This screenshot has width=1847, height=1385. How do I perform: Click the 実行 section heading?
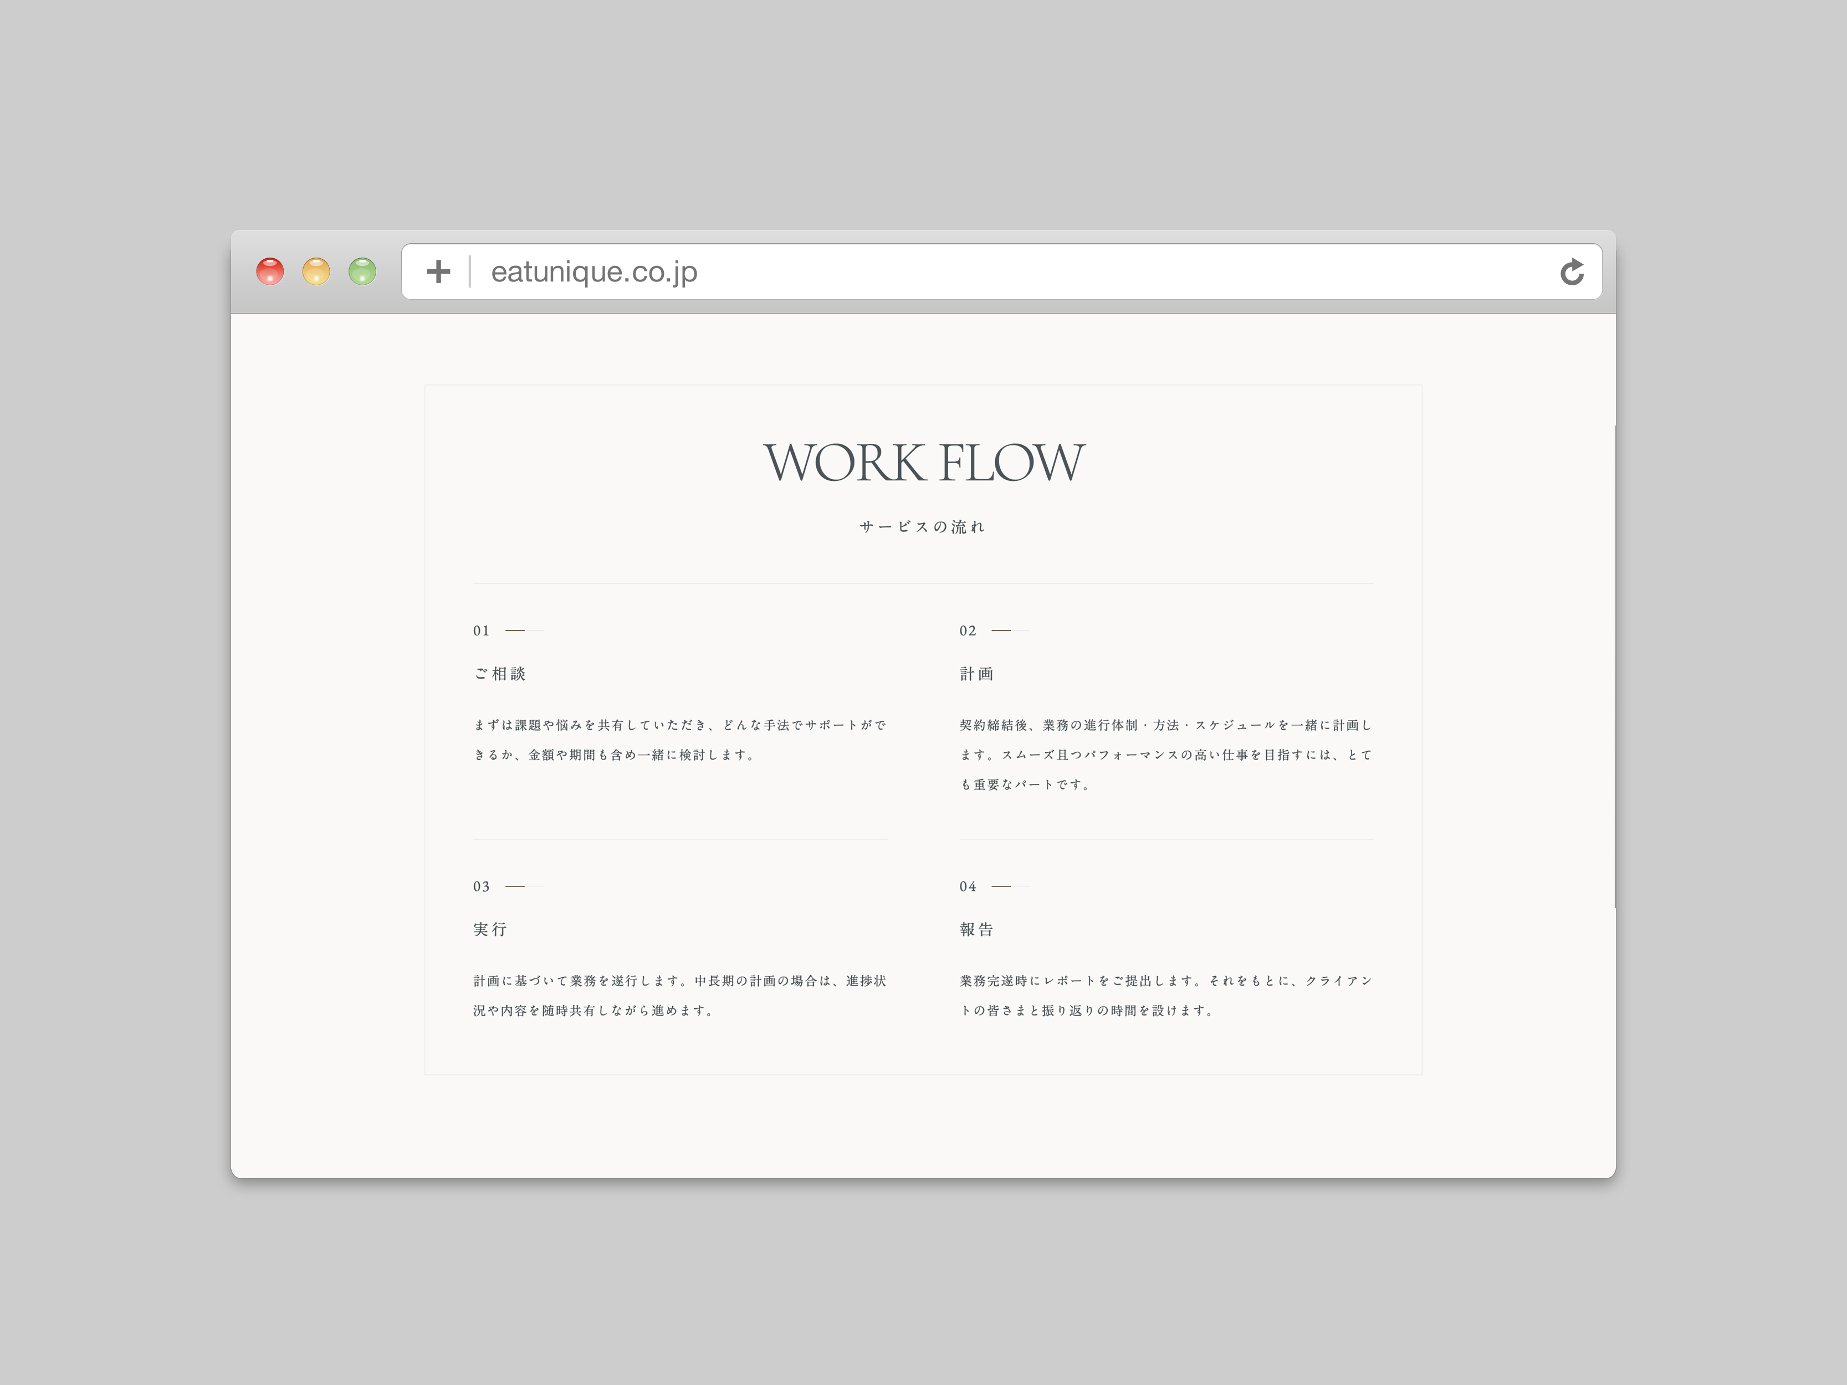pos(491,929)
